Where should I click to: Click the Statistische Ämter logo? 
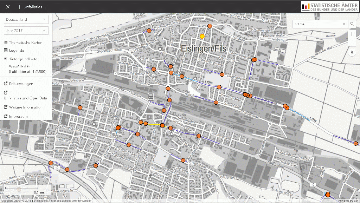coord(329,7)
